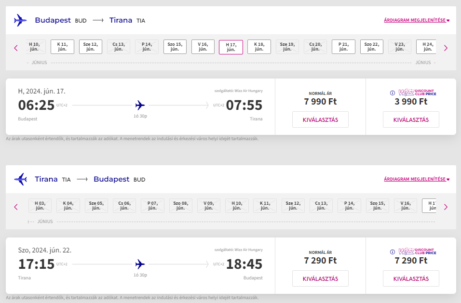Click the outbound flight plane icon on route line
The height and width of the screenshot is (303, 461).
coord(140,105)
